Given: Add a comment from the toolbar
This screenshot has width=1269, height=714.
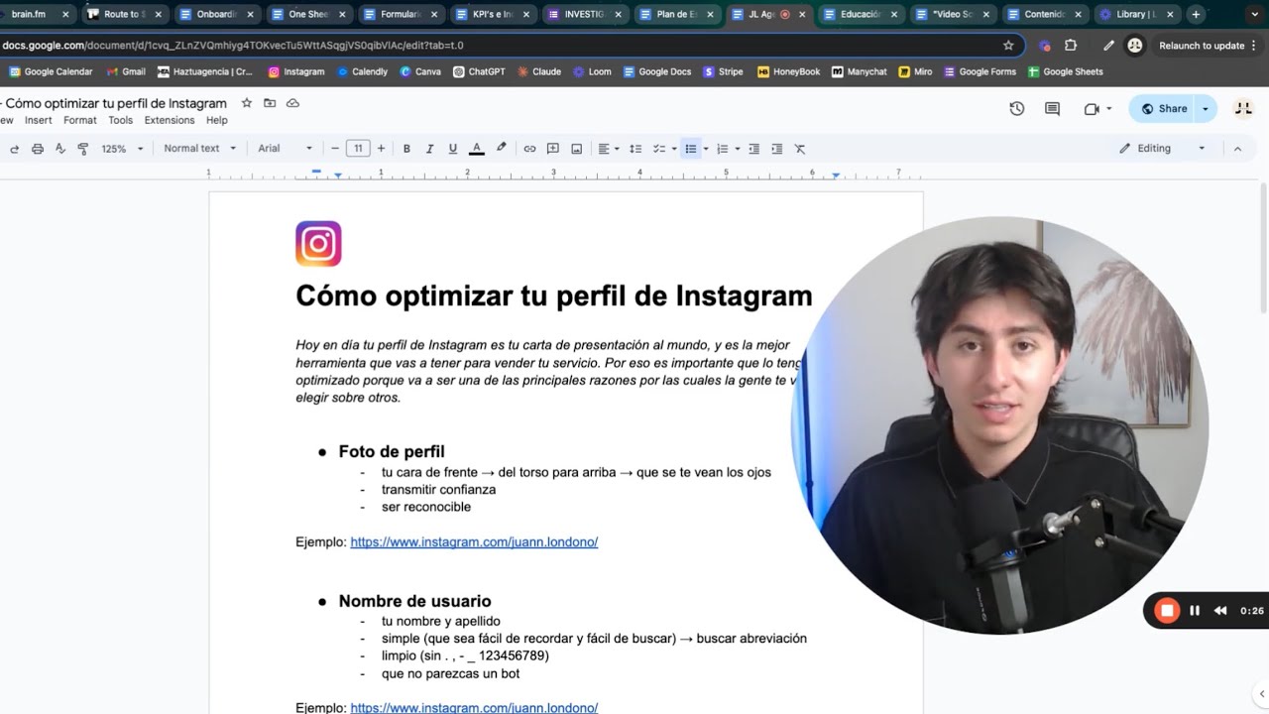Looking at the screenshot, I should [553, 149].
